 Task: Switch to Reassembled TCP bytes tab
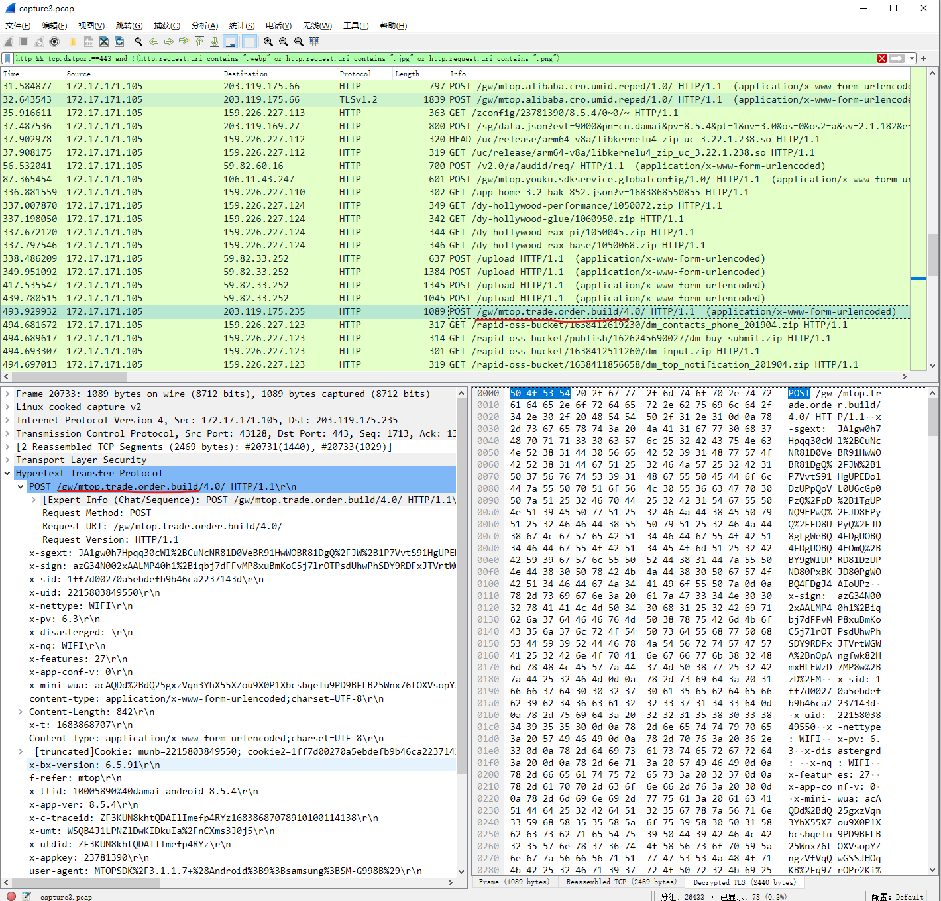(x=620, y=882)
